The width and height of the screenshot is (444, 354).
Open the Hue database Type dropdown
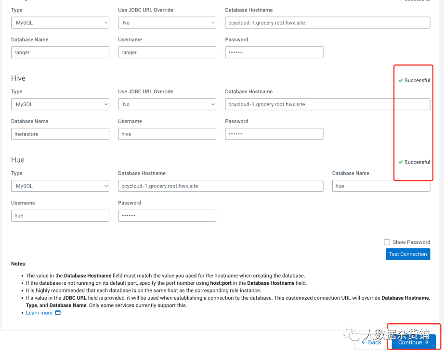[x=60, y=186]
